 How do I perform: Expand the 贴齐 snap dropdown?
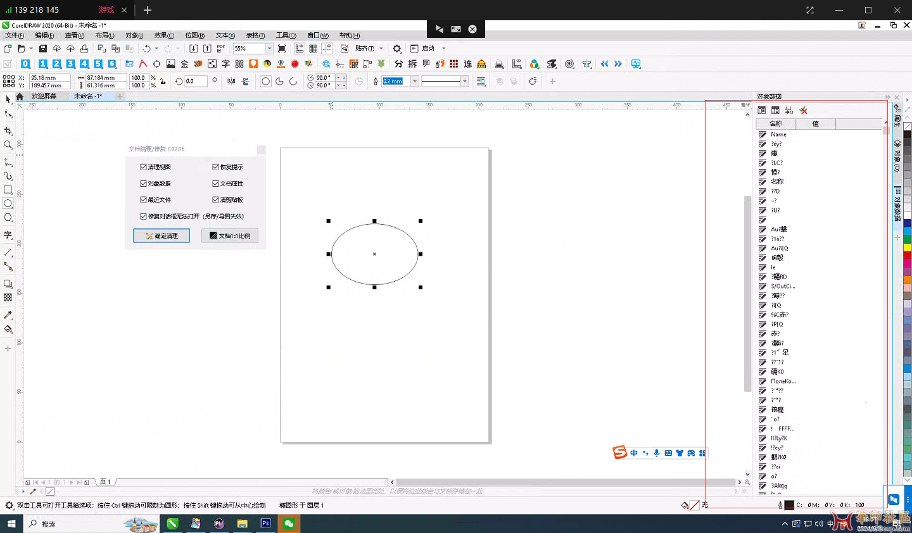point(381,48)
